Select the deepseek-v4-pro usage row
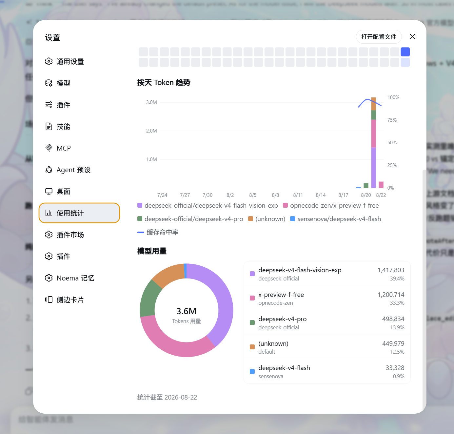This screenshot has width=454, height=434. (327, 323)
